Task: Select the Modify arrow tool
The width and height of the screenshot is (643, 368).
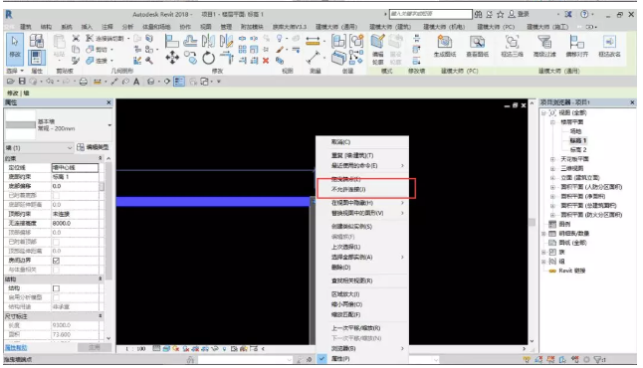Action: tap(15, 49)
